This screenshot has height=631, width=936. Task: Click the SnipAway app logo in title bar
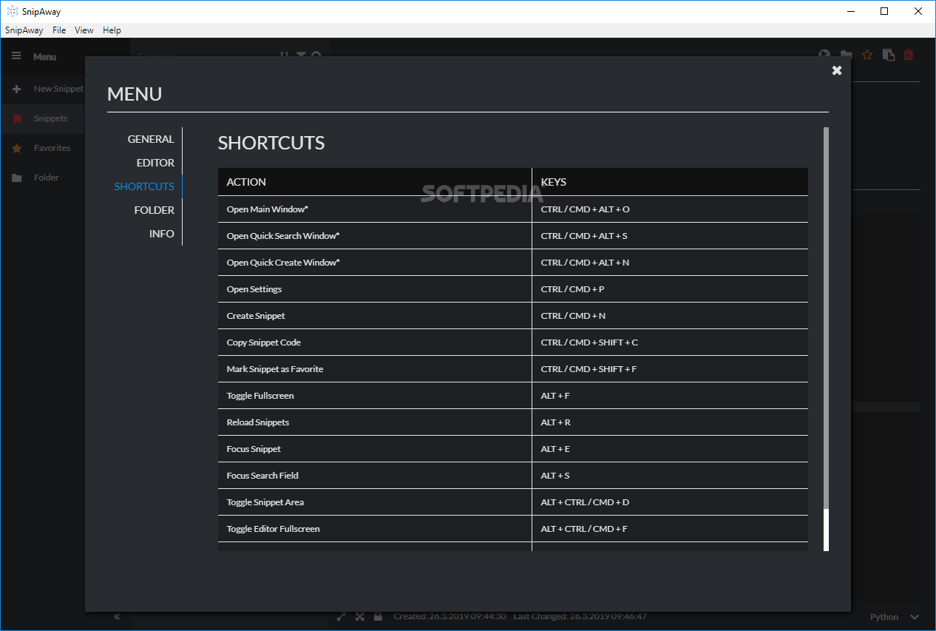[x=12, y=11]
